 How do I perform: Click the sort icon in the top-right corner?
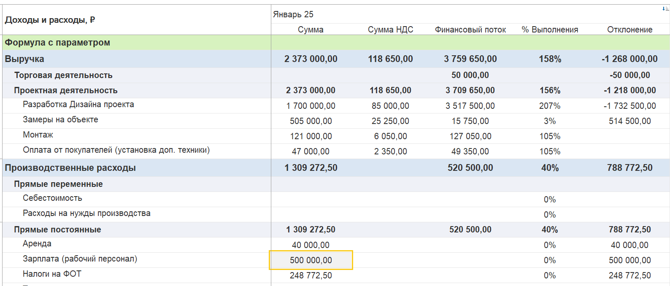coord(665,9)
